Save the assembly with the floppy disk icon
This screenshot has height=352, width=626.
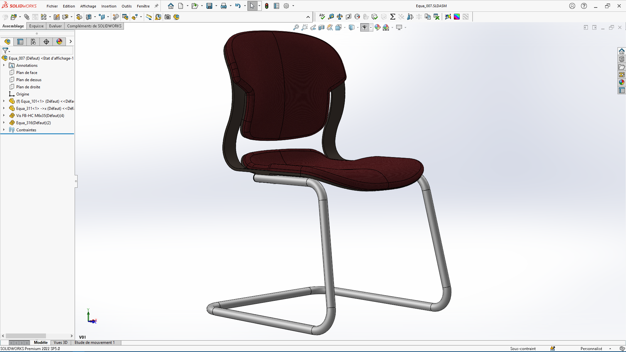(209, 6)
